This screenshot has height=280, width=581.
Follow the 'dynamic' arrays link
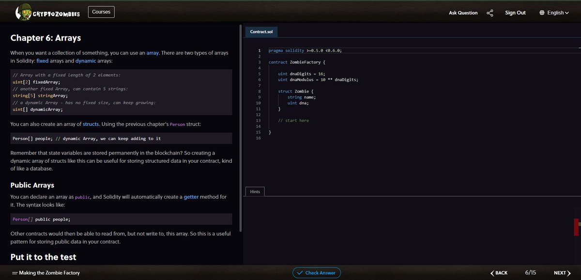click(x=86, y=61)
